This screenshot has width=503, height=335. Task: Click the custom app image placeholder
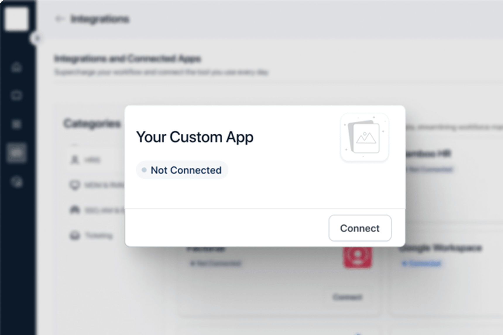coord(364,137)
